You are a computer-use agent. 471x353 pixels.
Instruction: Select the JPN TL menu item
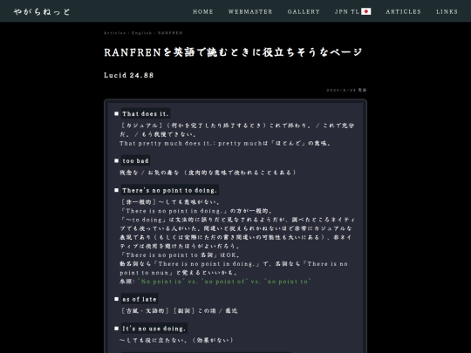pyautogui.click(x=352, y=11)
